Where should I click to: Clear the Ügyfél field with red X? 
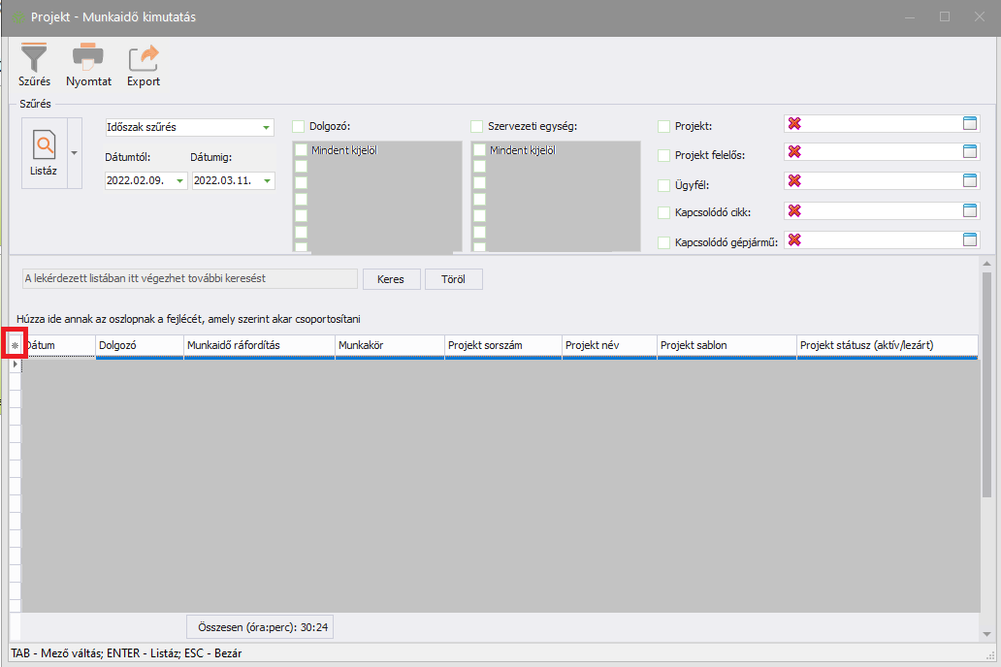coord(794,181)
